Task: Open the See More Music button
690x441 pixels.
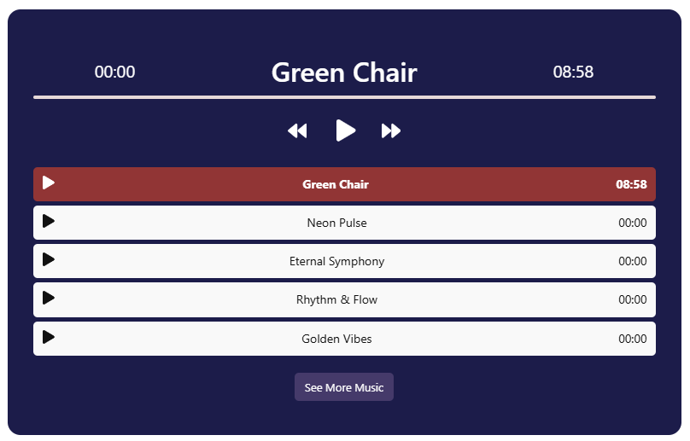Action: coord(344,387)
